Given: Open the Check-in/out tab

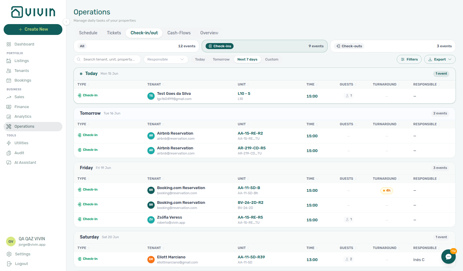Looking at the screenshot, I should click(x=144, y=33).
